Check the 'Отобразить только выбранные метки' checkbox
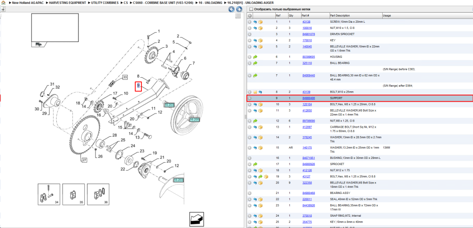This screenshot has width=473, height=228. (x=251, y=9)
